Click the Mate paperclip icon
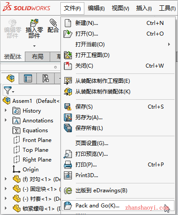 [53, 22]
